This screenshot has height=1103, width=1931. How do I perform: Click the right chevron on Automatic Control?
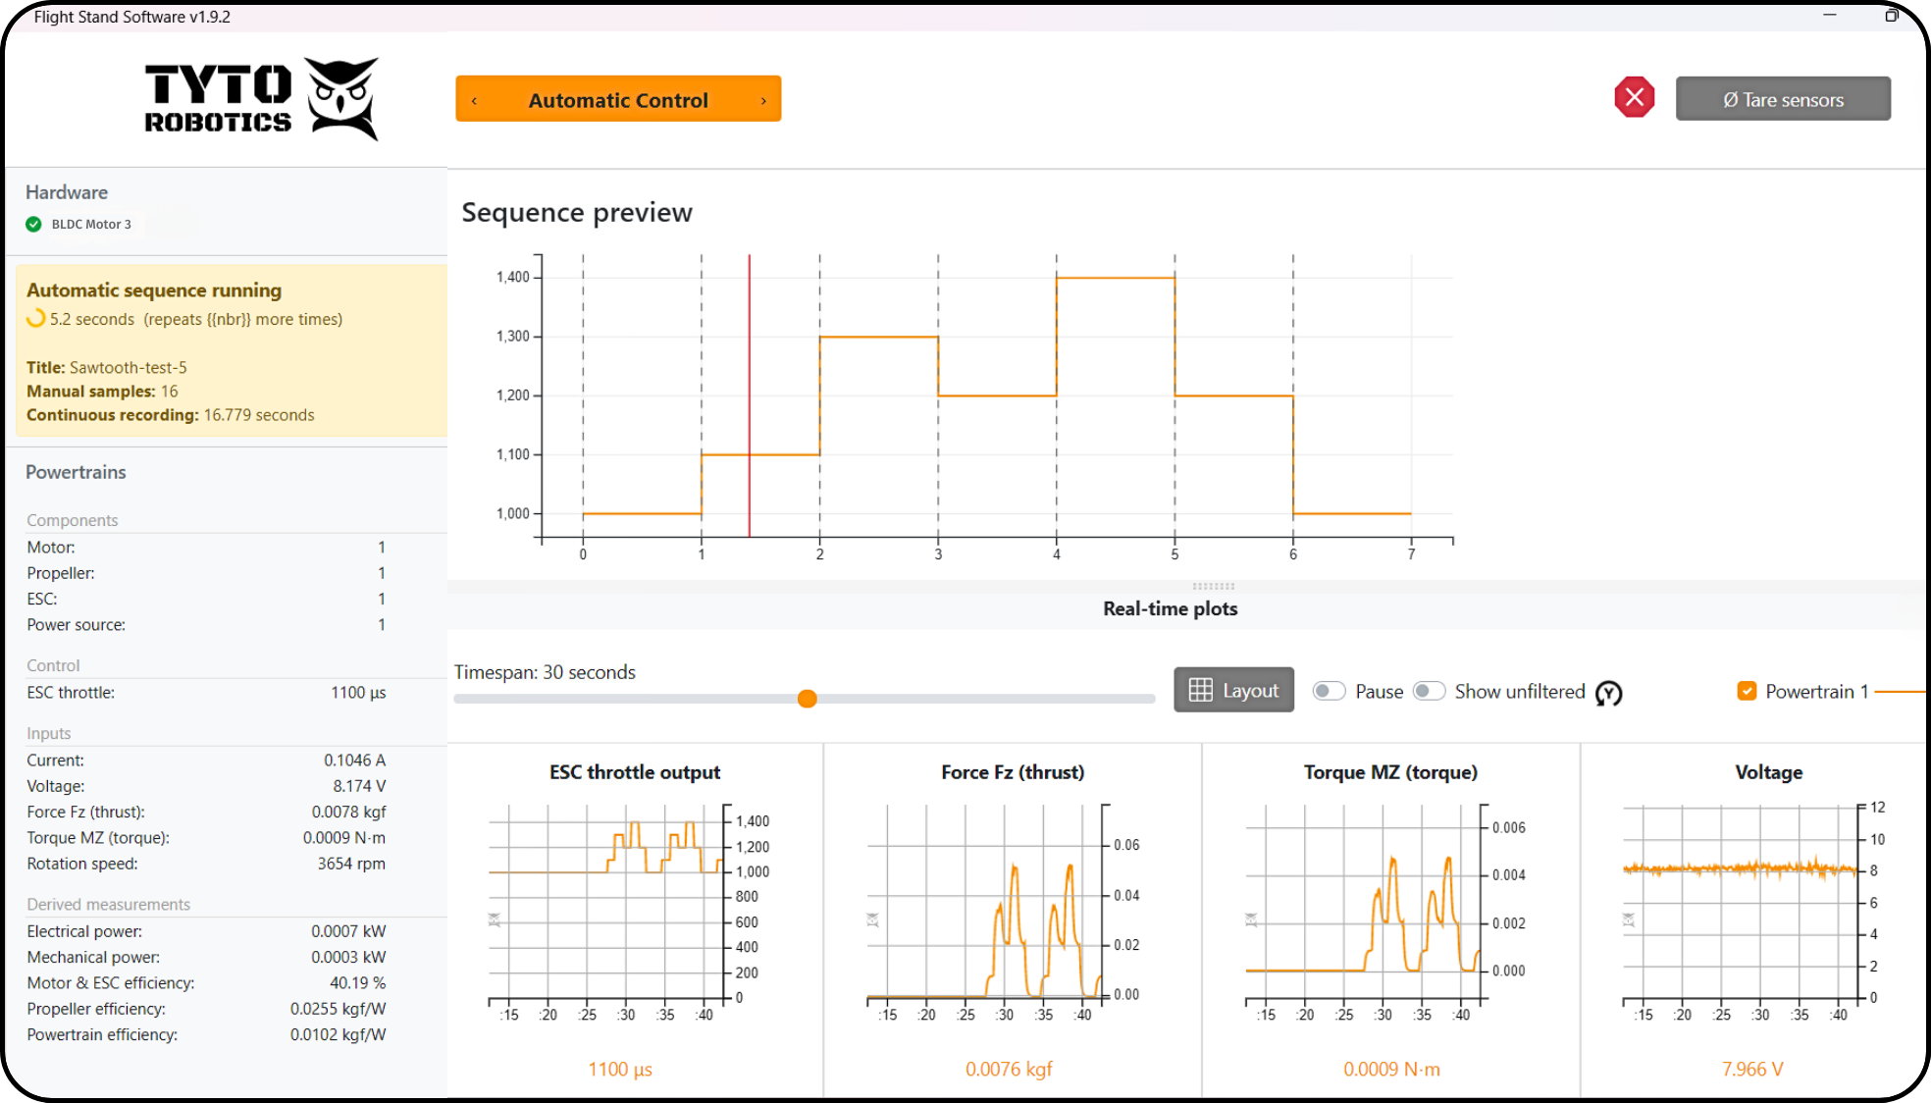click(763, 100)
